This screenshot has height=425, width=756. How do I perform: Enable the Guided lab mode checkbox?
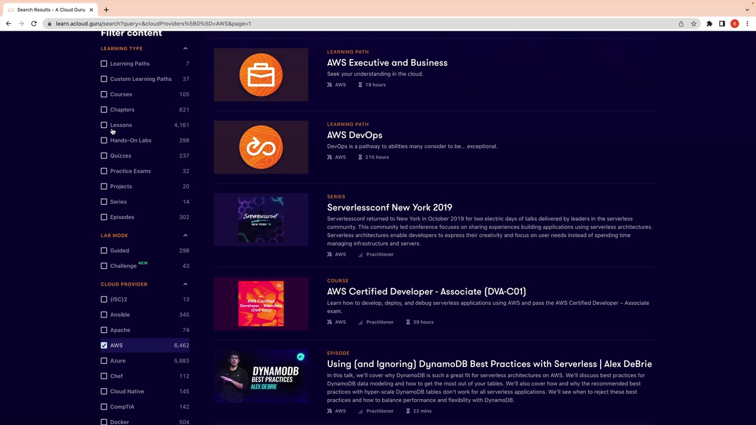coord(104,251)
